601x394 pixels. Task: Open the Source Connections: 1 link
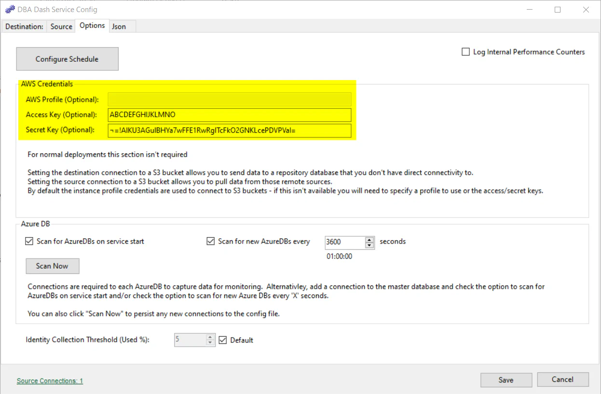[49, 380]
